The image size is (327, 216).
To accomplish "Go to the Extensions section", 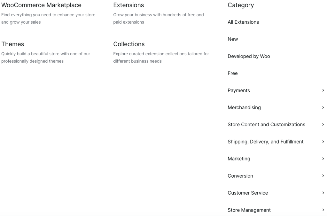I will 128,5.
